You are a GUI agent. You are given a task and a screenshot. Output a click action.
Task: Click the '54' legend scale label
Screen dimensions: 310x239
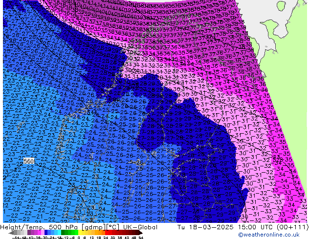(141, 238)
